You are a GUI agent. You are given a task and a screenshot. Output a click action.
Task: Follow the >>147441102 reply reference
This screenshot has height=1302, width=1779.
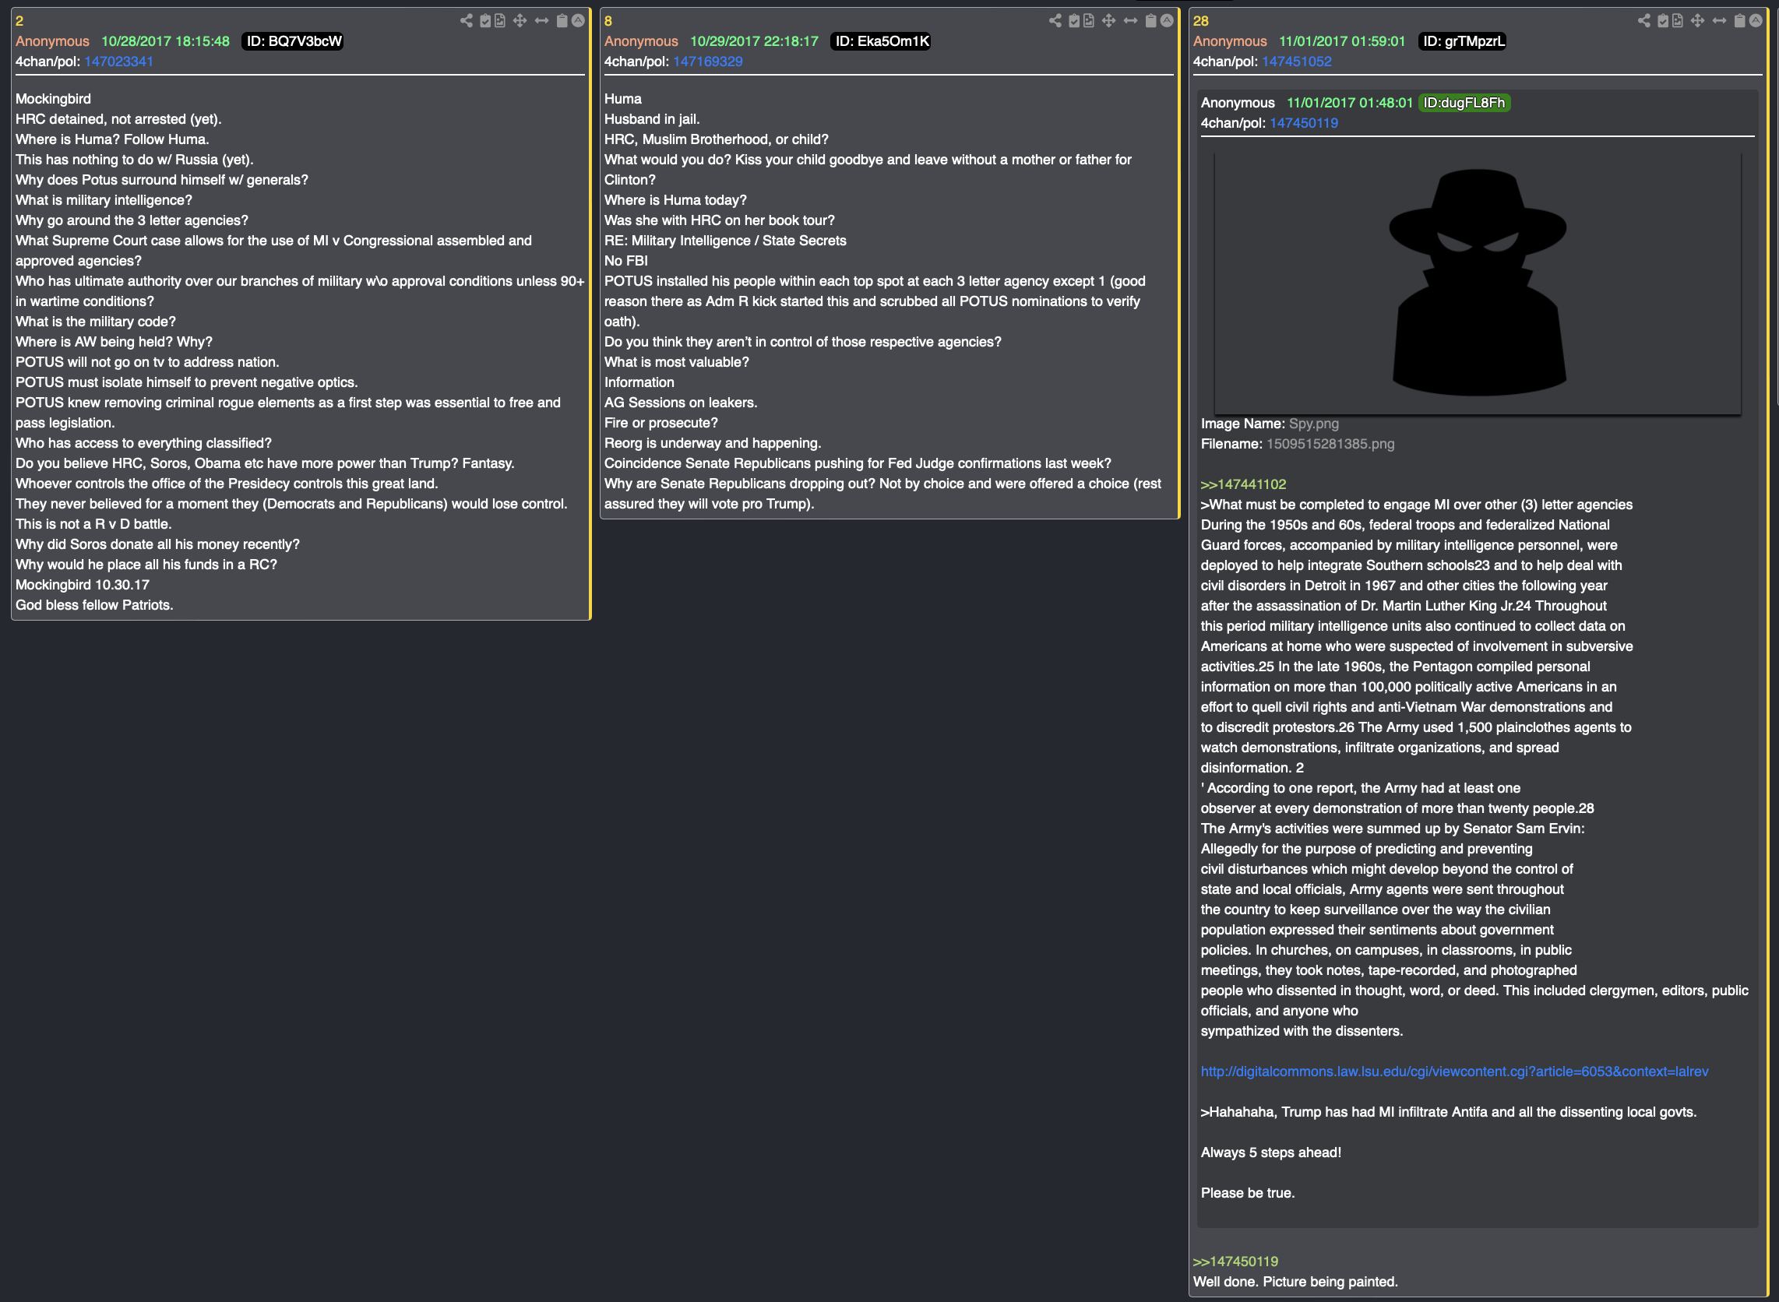tap(1243, 484)
